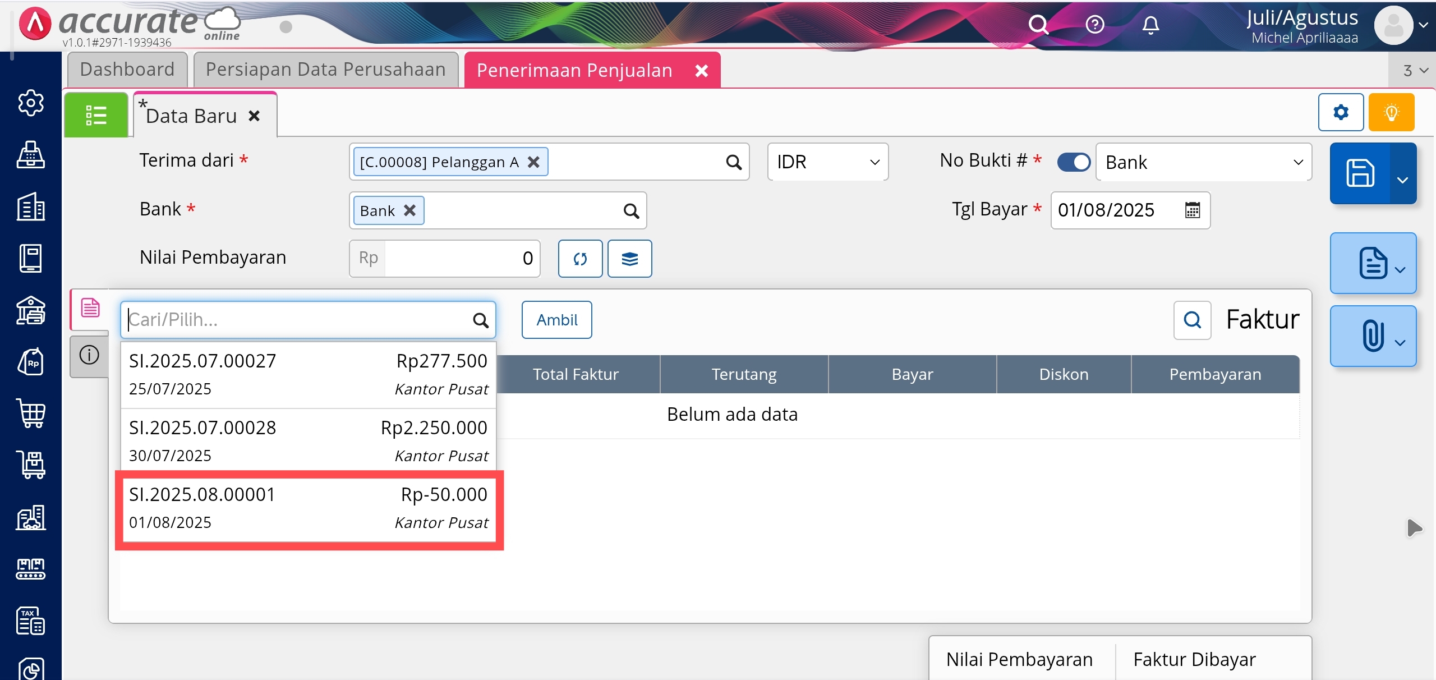Click the Nilai Pembayaran amount field

460,259
